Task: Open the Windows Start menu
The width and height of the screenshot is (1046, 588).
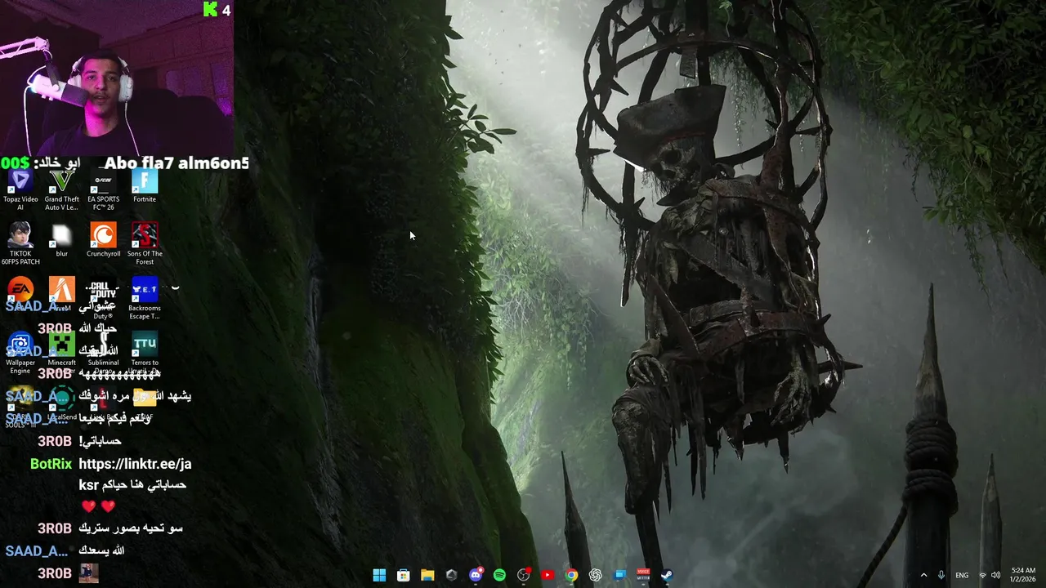Action: pyautogui.click(x=379, y=575)
